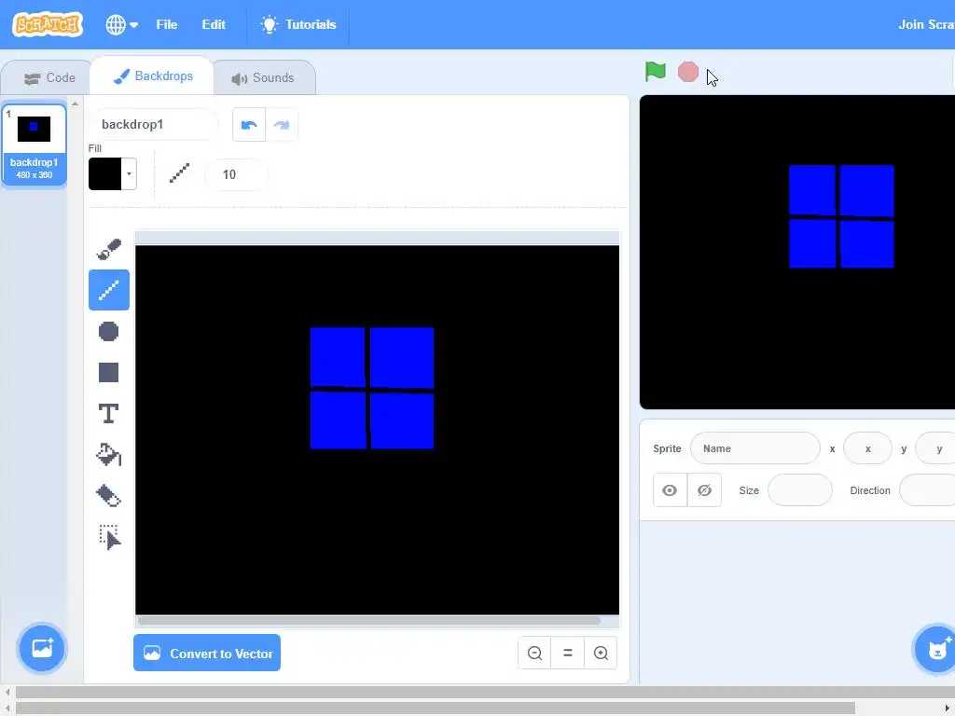
Task: Open the Choose a Backdrop button
Action: pyautogui.click(x=42, y=649)
